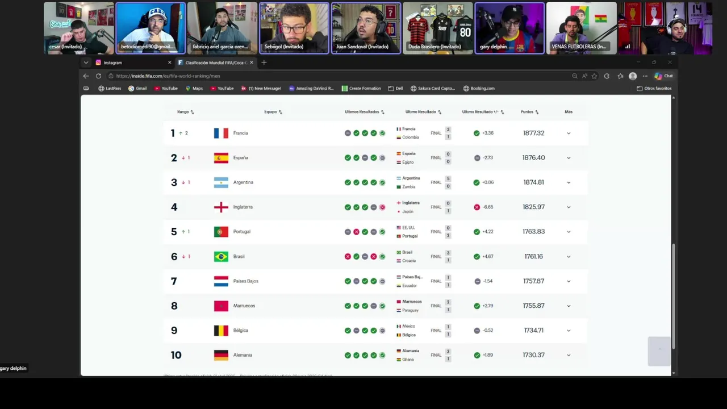This screenshot has height=409, width=727.
Task: Expand the España row details
Action: (569, 158)
